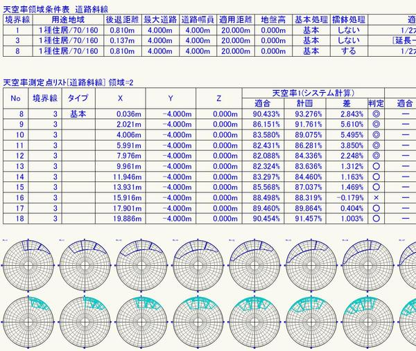Image resolution: width=416 pixels, height=351 pixels.
Task: Open the first cyan sky diagram in lower row
Action: [28, 322]
